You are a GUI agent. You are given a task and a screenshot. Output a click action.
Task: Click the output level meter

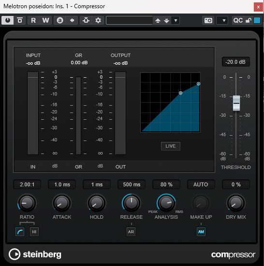[120, 113]
